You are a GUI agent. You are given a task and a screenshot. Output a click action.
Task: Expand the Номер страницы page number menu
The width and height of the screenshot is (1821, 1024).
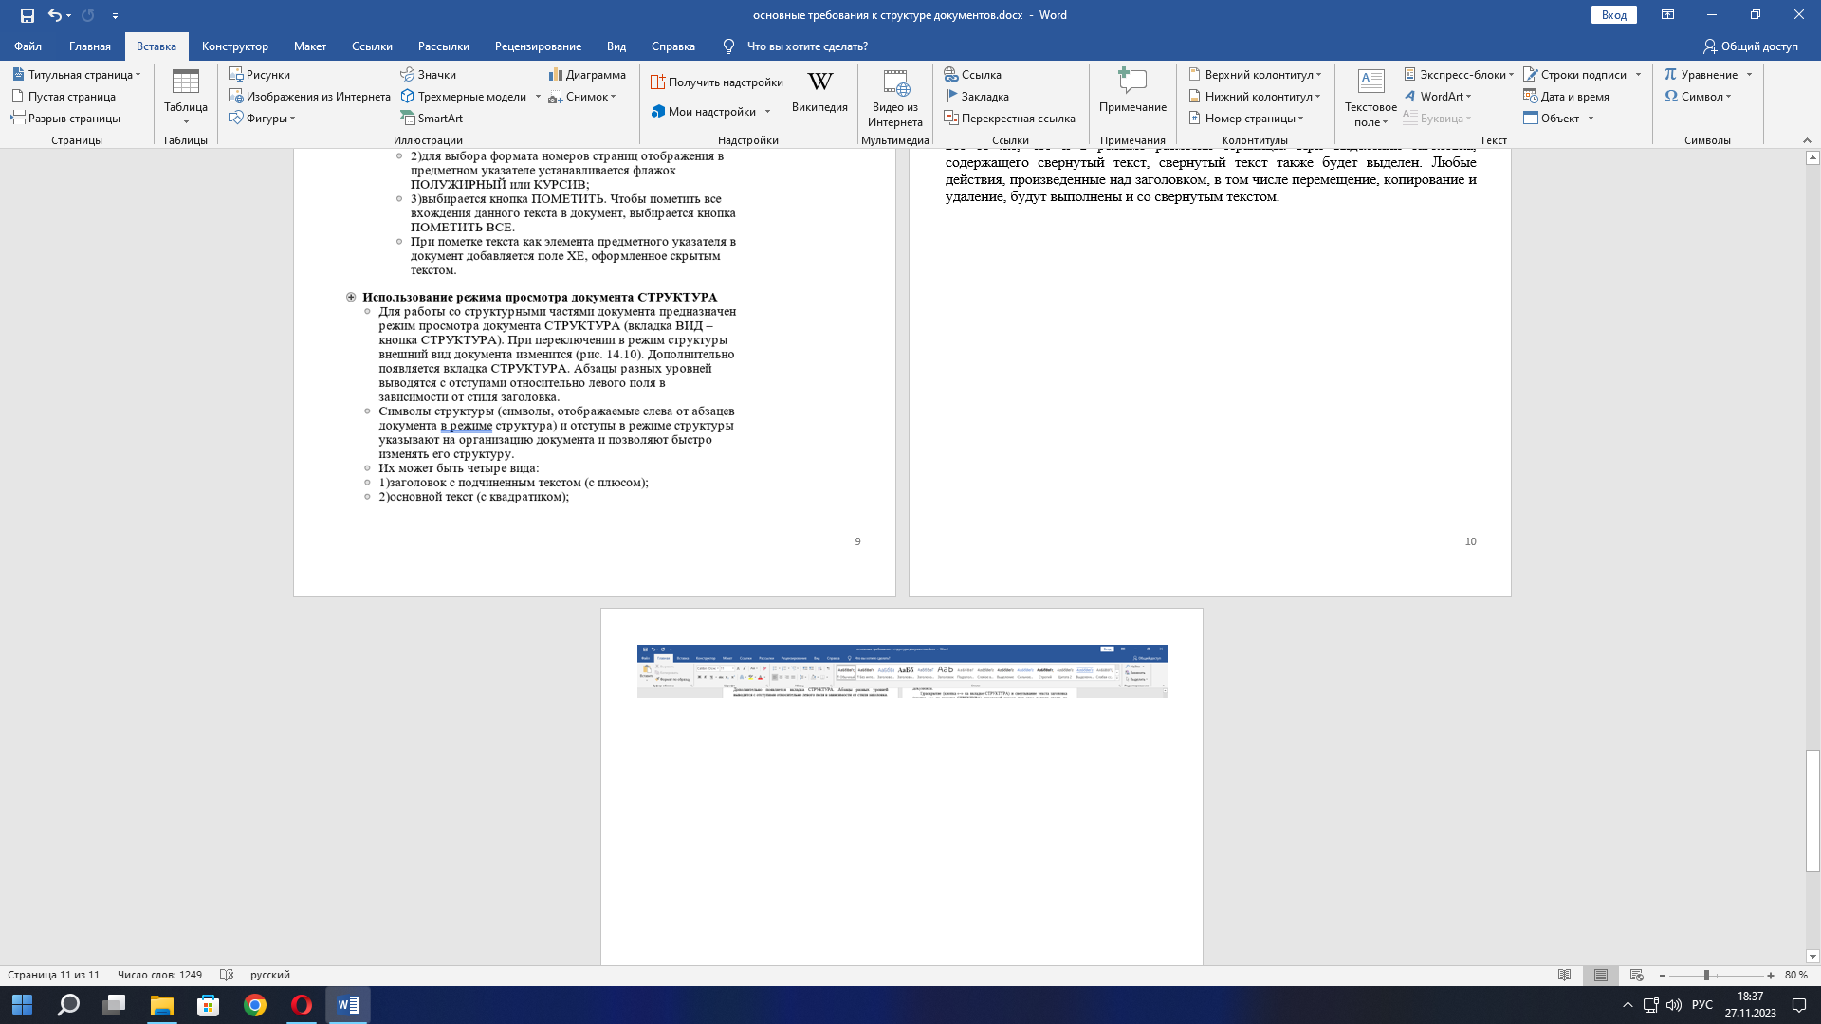click(x=1246, y=119)
